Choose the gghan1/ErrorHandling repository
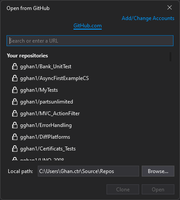The image size is (180, 200). tap(46, 125)
